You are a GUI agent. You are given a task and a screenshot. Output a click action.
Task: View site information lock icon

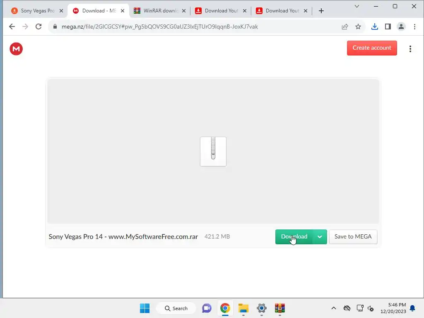[55, 26]
